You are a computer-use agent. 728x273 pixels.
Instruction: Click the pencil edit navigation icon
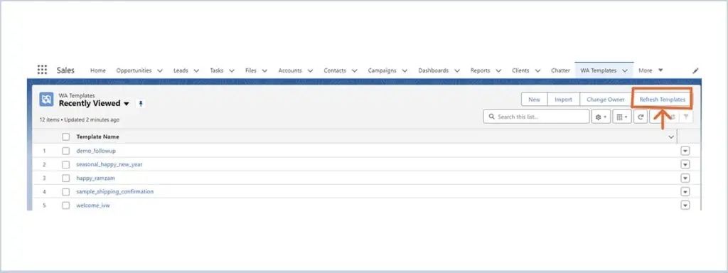(x=695, y=71)
